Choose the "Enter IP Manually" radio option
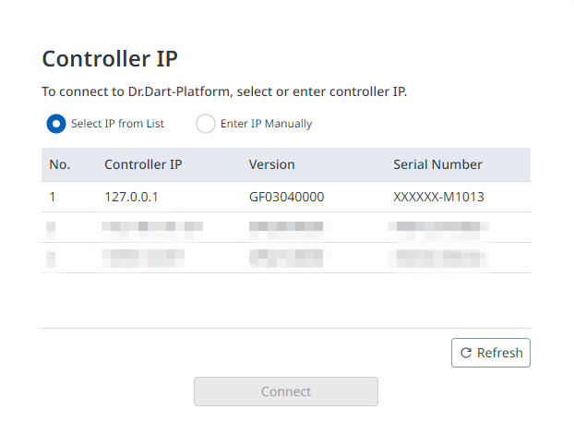 [x=206, y=124]
